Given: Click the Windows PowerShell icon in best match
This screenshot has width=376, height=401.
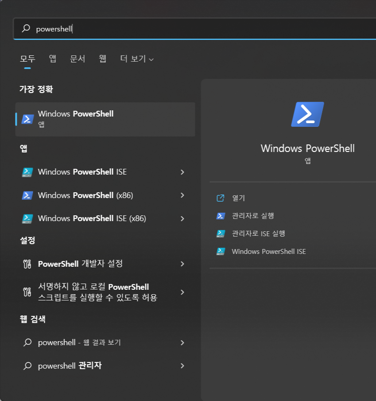Looking at the screenshot, I should coord(27,119).
